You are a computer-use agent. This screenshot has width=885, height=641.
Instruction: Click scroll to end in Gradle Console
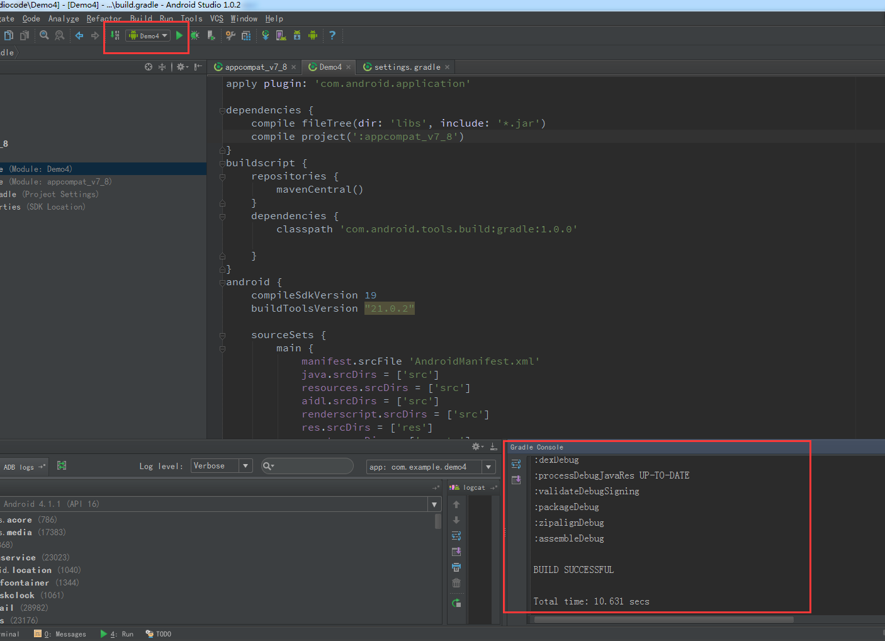point(516,480)
